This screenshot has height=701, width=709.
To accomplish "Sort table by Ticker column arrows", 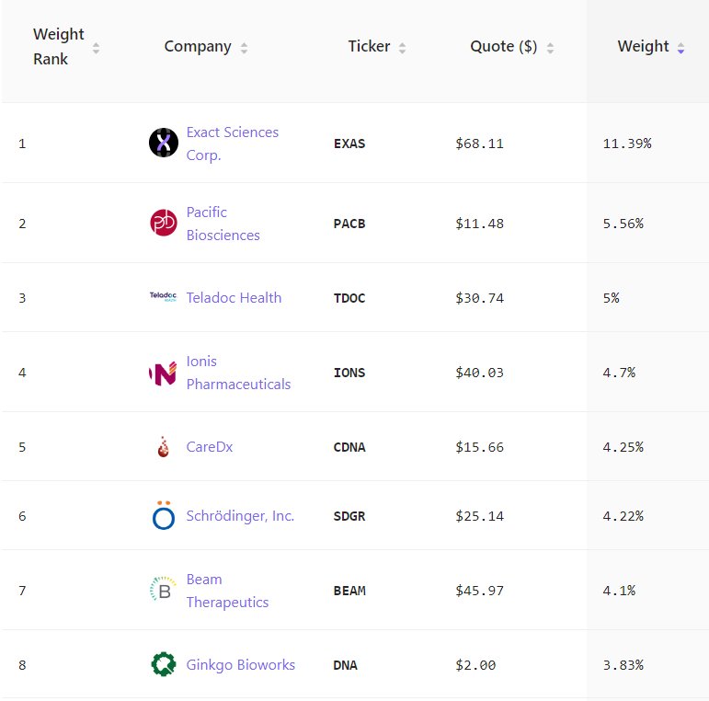I will (x=402, y=47).
